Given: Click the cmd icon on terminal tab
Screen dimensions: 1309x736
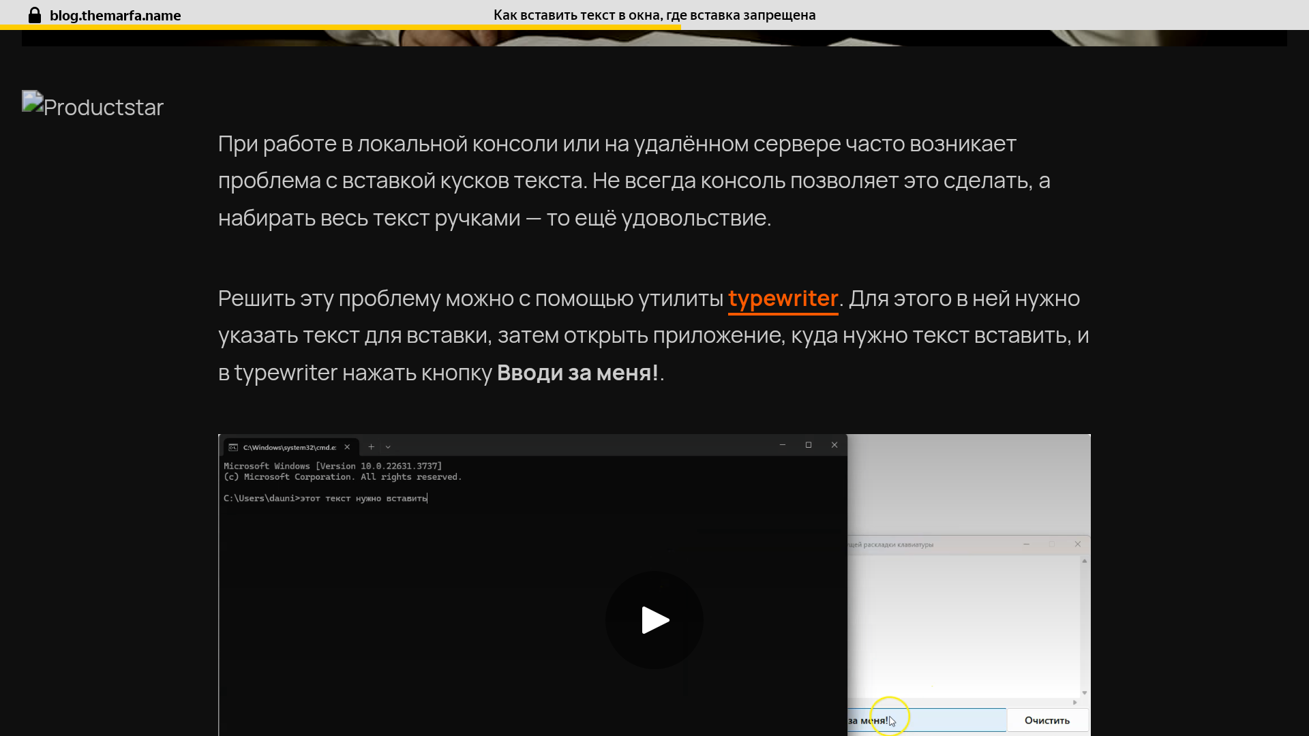Looking at the screenshot, I should tap(233, 447).
